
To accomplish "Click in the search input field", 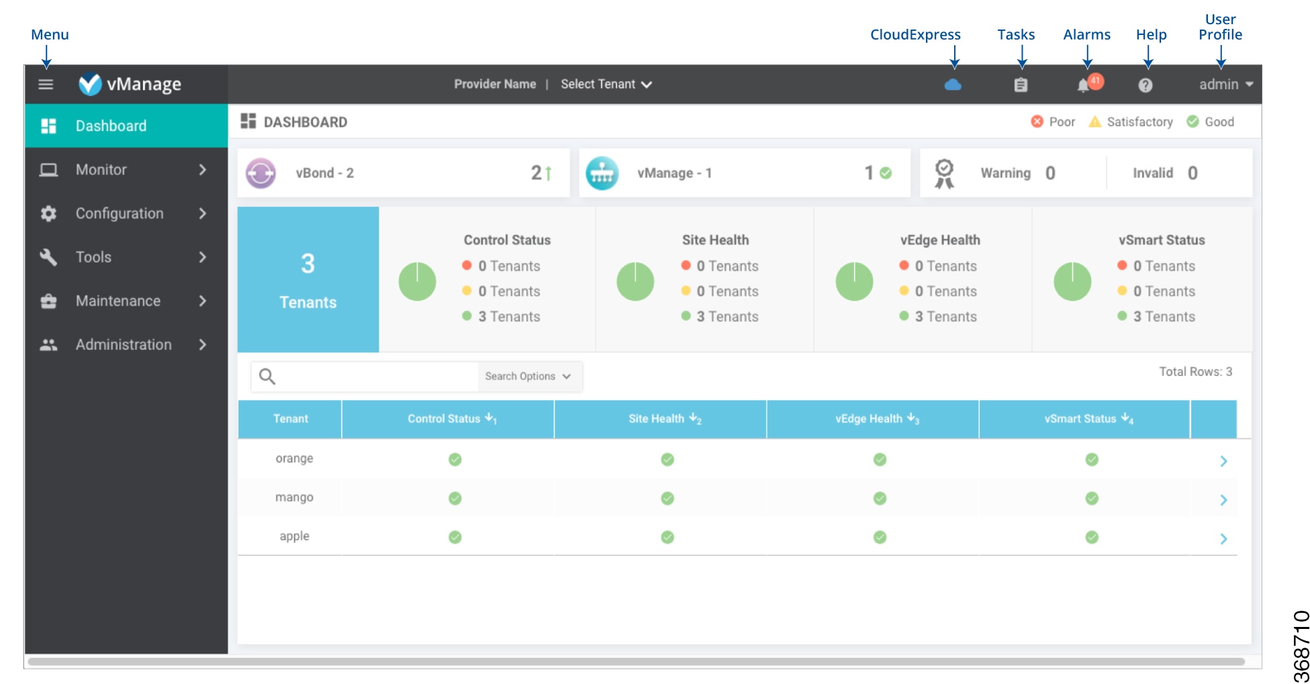I will (369, 376).
